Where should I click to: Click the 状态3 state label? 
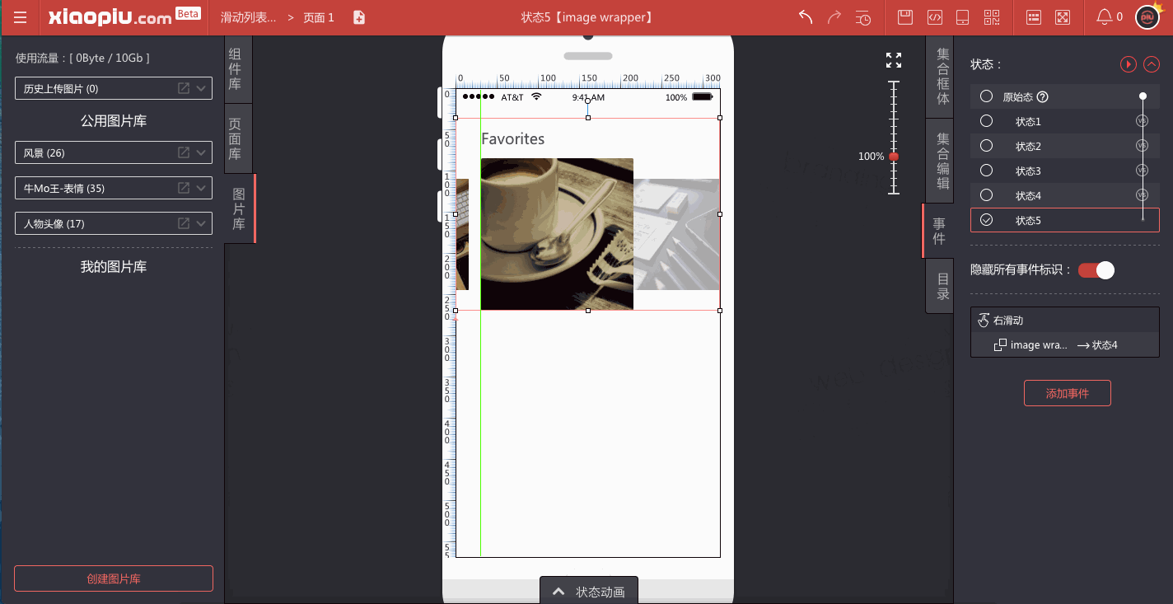(x=1028, y=171)
